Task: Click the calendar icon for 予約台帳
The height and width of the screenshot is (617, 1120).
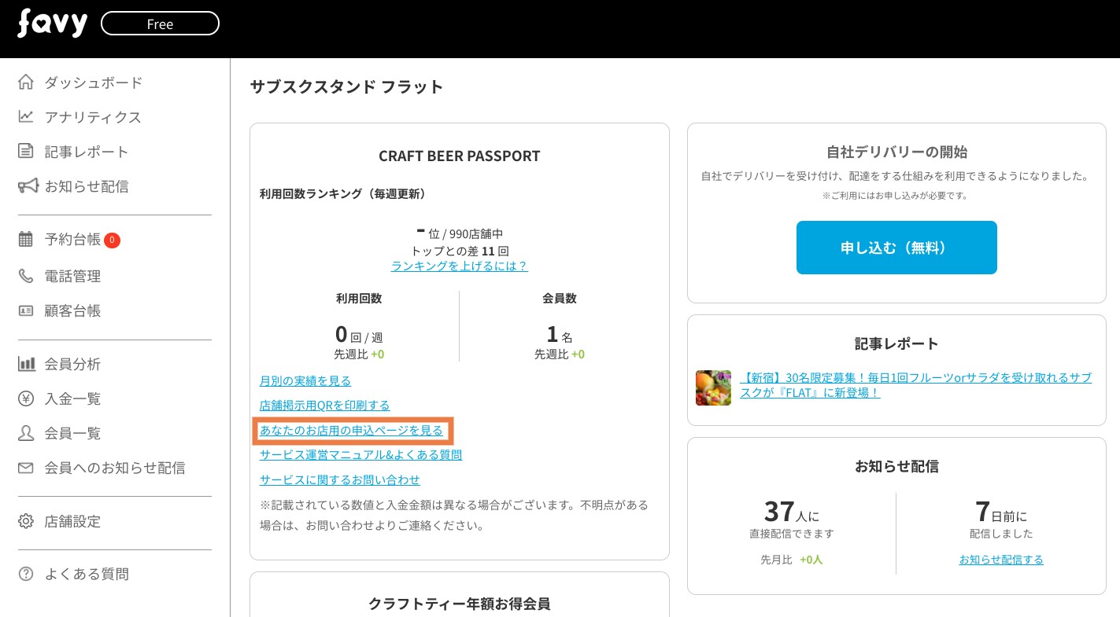Action: pyautogui.click(x=26, y=239)
